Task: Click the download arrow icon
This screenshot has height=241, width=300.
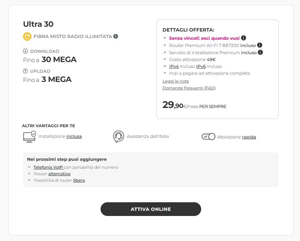Action: [25, 51]
